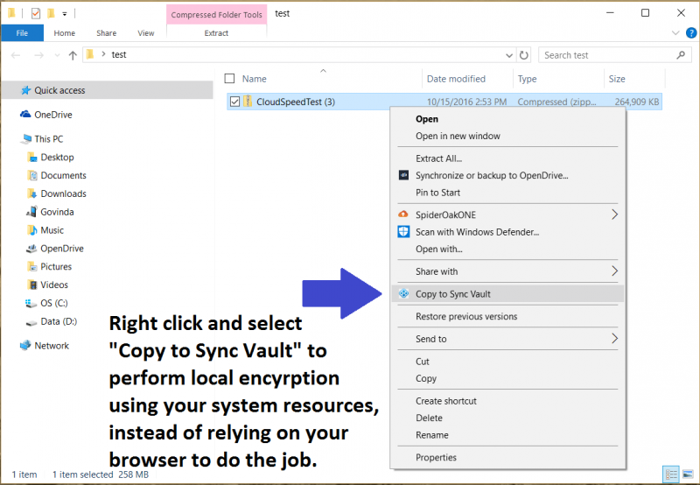Screen dimensions: 700x485
Task: Uncheck the CloudSpeedTest (3) item checkbox
Action: [x=234, y=102]
